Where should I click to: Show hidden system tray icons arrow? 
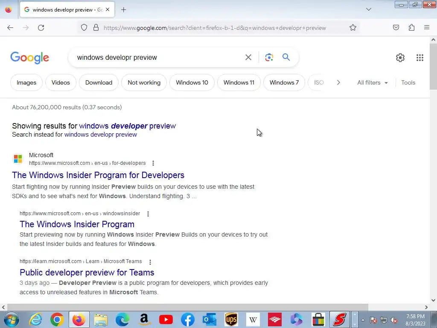[363, 320]
